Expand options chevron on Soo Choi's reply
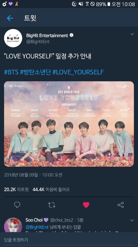Image resolution: width=138 pixels, height=247 pixels. (132, 220)
